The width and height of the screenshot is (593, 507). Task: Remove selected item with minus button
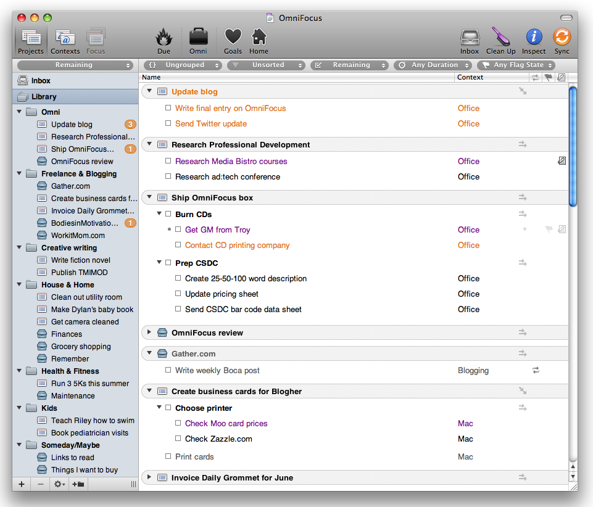pos(41,484)
